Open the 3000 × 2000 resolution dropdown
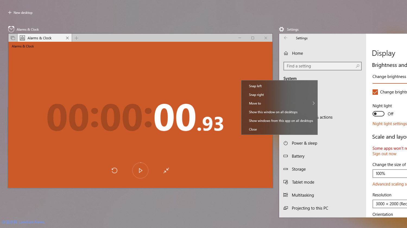The image size is (407, 228). click(x=390, y=204)
